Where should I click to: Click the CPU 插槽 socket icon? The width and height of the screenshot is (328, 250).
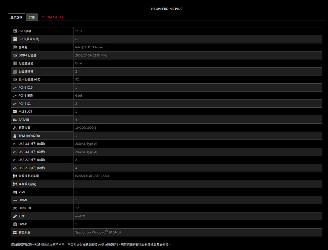click(x=15, y=31)
